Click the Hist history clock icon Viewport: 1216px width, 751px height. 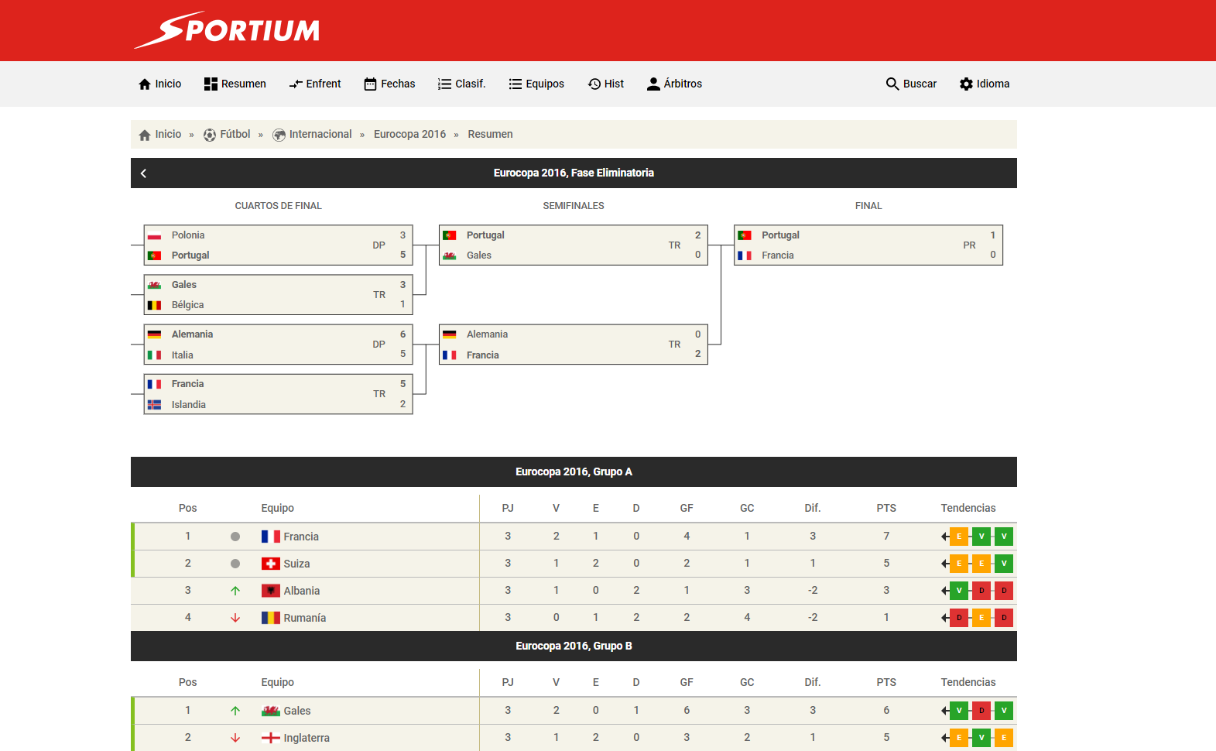594,84
